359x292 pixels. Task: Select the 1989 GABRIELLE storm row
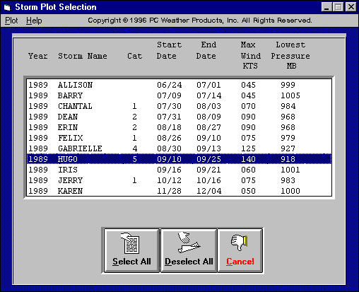179,148
